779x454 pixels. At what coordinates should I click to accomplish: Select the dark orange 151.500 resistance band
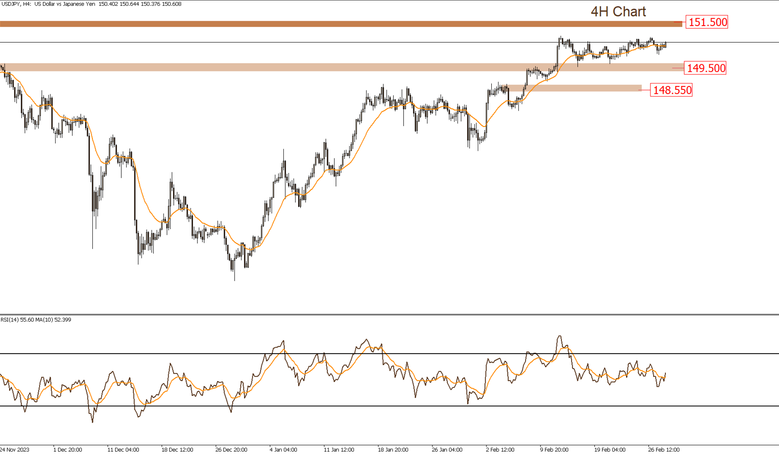coord(338,24)
